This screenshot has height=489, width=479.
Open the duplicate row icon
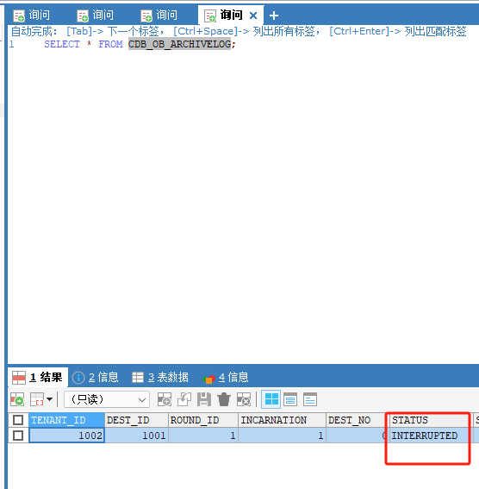[x=184, y=399]
